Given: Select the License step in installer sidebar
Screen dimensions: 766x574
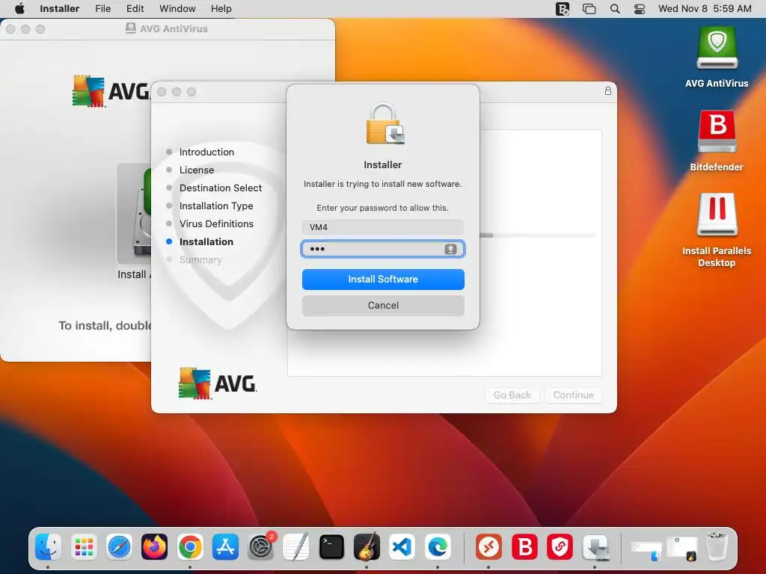Looking at the screenshot, I should (197, 170).
